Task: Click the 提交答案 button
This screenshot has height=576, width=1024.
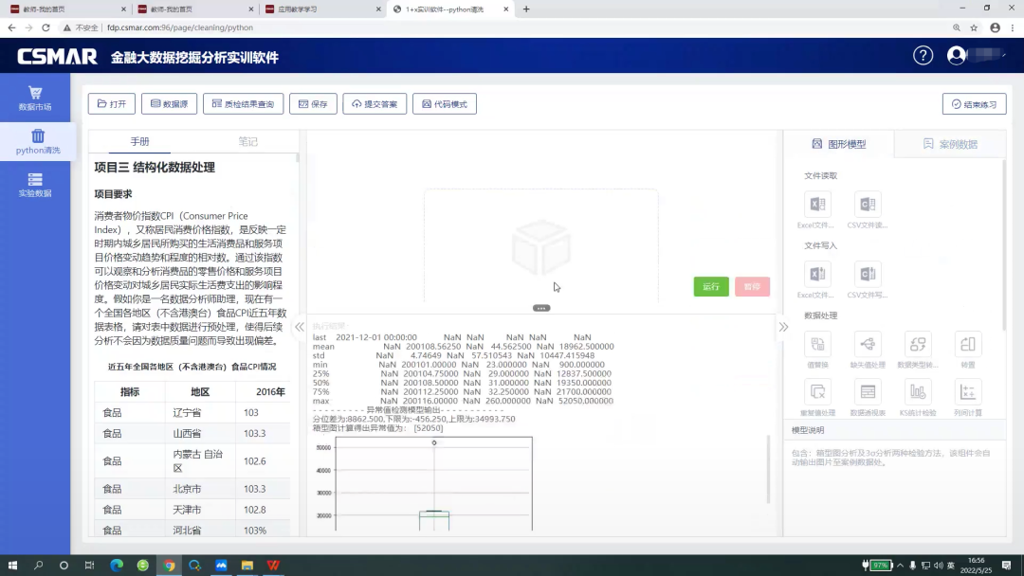Action: click(375, 104)
